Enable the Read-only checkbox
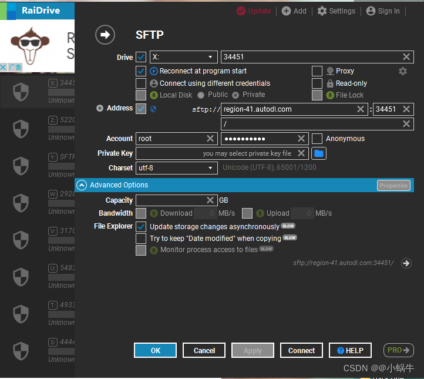The height and width of the screenshot is (379, 424). coord(317,83)
